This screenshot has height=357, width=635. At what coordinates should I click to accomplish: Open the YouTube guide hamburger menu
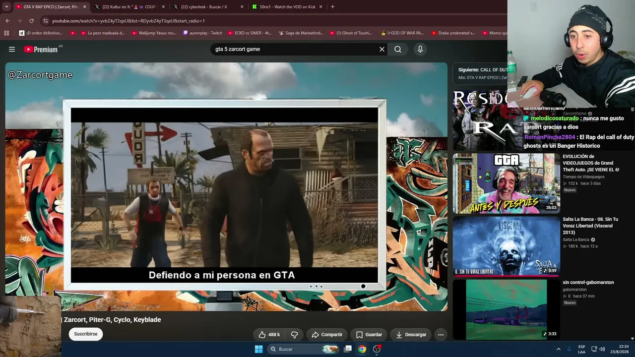12,49
